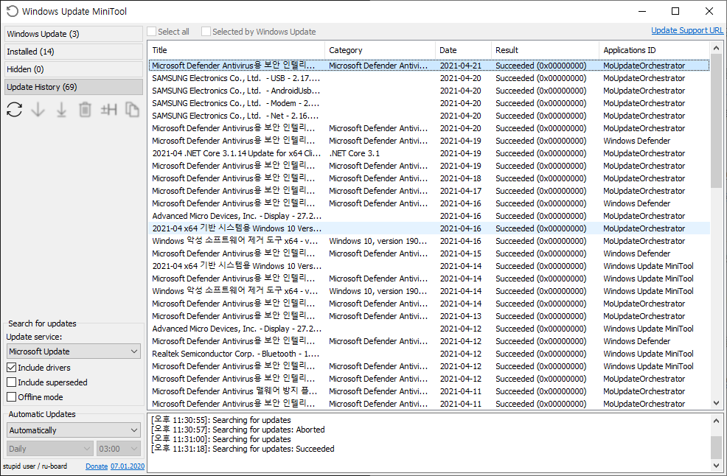727x476 pixels.
Task: Click log entry 'Searching for updates: Succeeded'
Action: click(x=243, y=449)
